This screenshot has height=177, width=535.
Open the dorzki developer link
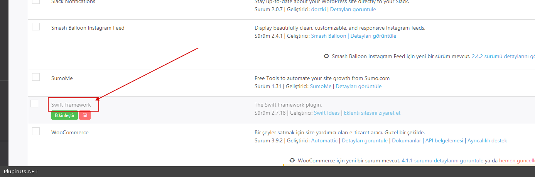(318, 9)
